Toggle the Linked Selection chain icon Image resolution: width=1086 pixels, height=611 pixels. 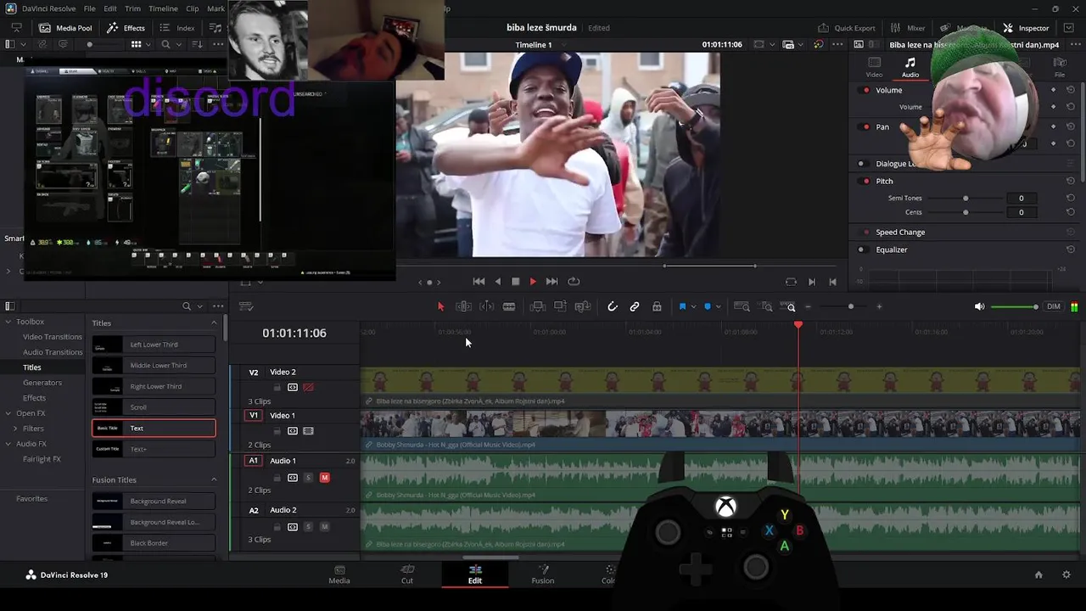pyautogui.click(x=634, y=306)
